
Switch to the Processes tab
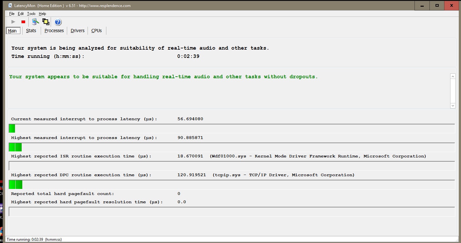coord(54,31)
